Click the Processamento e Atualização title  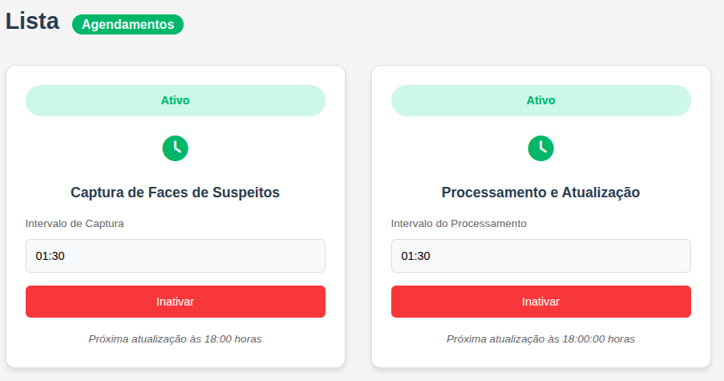click(540, 193)
